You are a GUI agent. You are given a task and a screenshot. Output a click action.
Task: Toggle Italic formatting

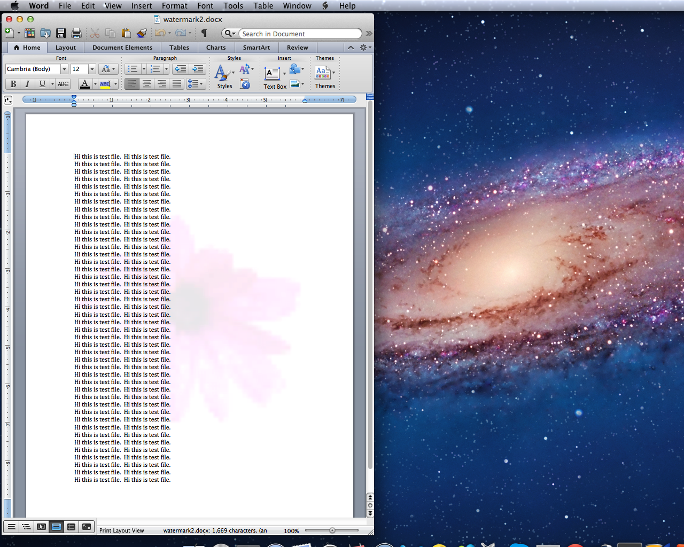pyautogui.click(x=27, y=84)
